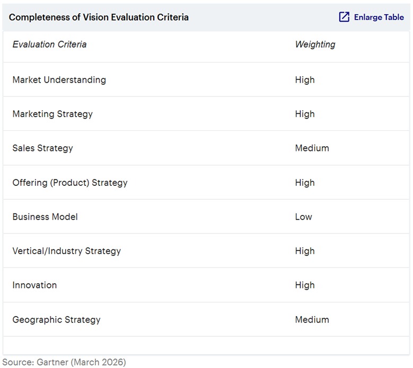The image size is (413, 368).
Task: Select the Medium weighting for Geographic Strategy
Action: coord(312,320)
